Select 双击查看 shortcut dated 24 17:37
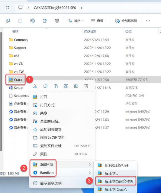 pos(19,128)
